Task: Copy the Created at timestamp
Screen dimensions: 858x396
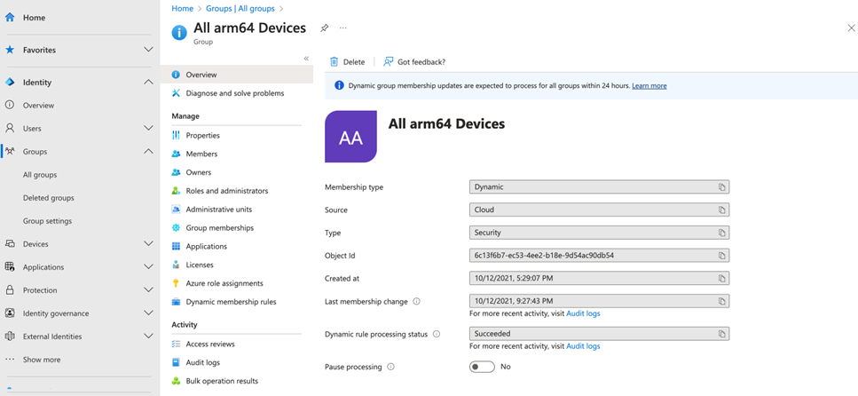Action: 721,279
